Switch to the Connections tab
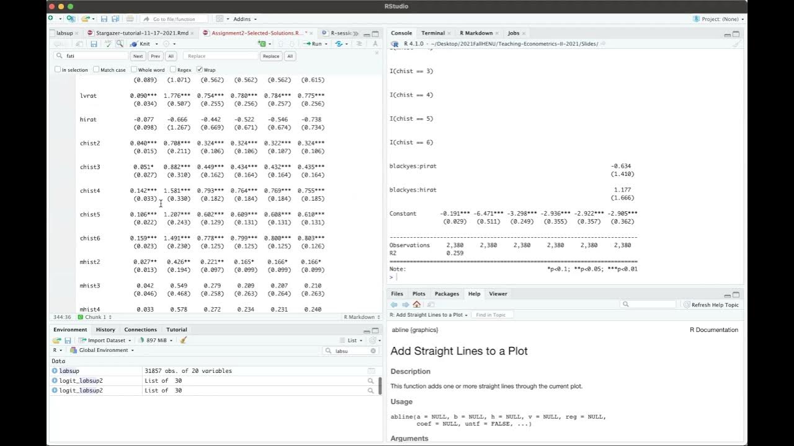Image resolution: width=794 pixels, height=446 pixels. [x=140, y=330]
